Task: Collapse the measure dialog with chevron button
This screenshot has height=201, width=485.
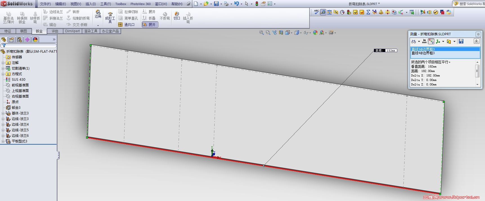Action: click(x=476, y=41)
